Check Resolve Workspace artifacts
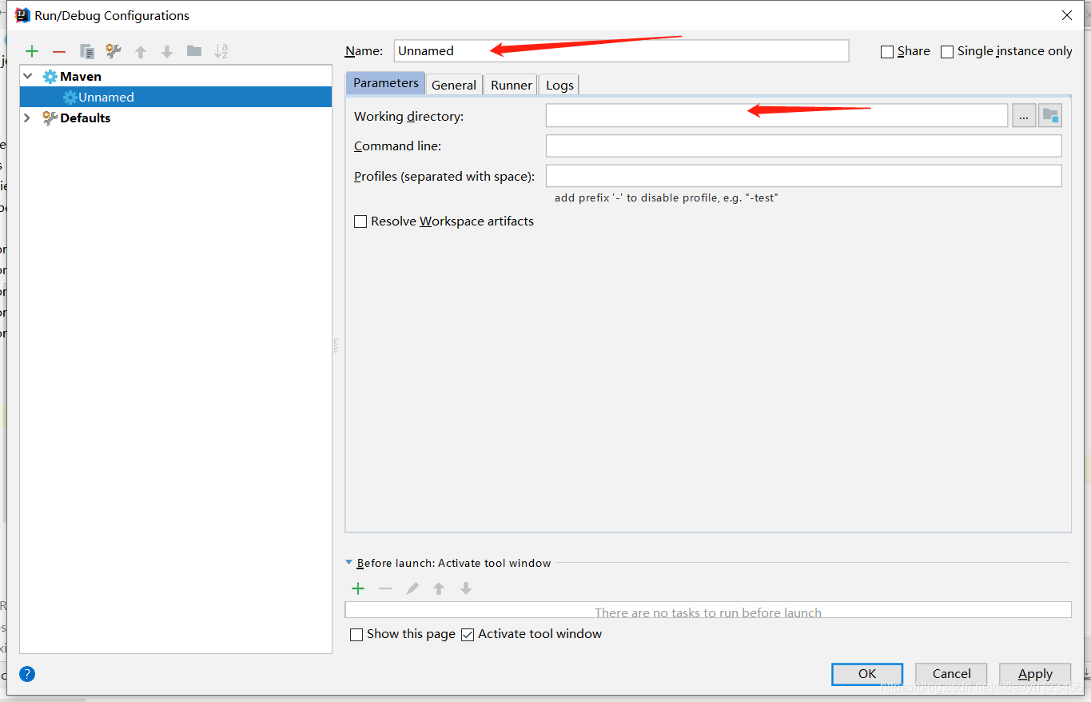Viewport: 1091px width, 702px height. coord(360,221)
